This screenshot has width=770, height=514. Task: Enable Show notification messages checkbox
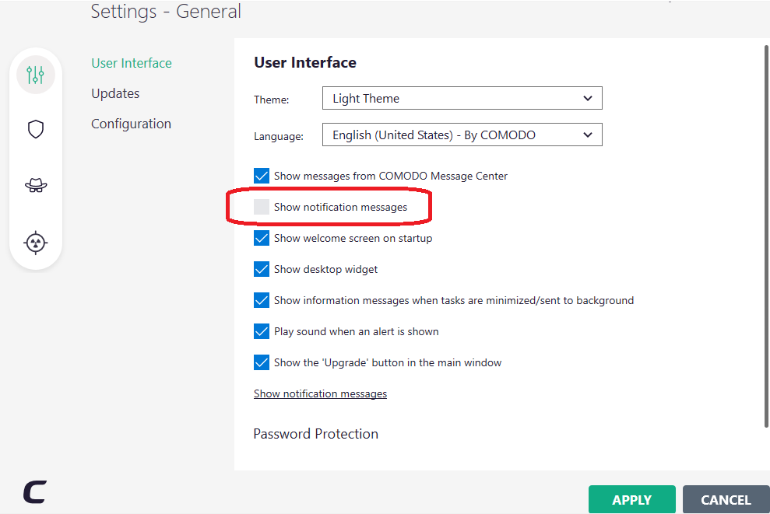(262, 207)
